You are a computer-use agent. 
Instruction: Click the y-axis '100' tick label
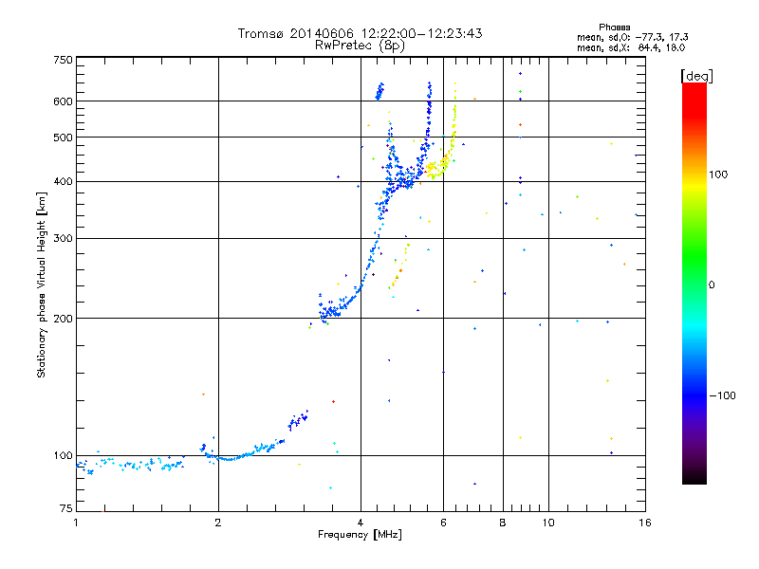pyautogui.click(x=63, y=456)
